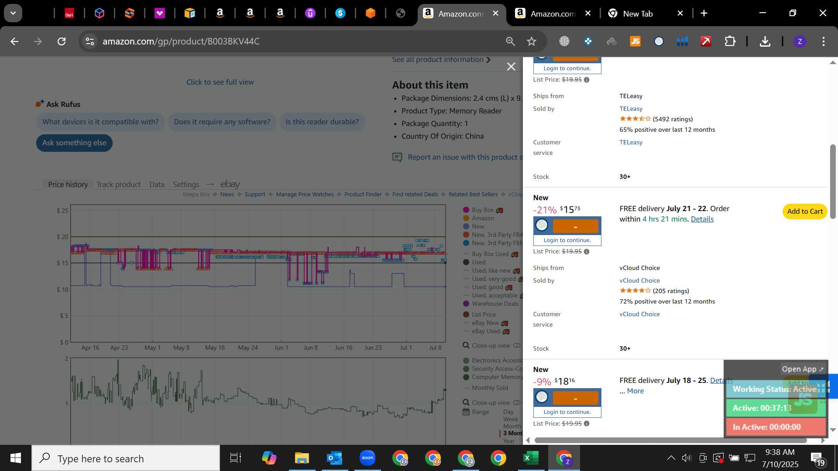Screen dimensions: 838x471
Task: Switch to second Amazon.com browser tab
Action: click(x=553, y=14)
